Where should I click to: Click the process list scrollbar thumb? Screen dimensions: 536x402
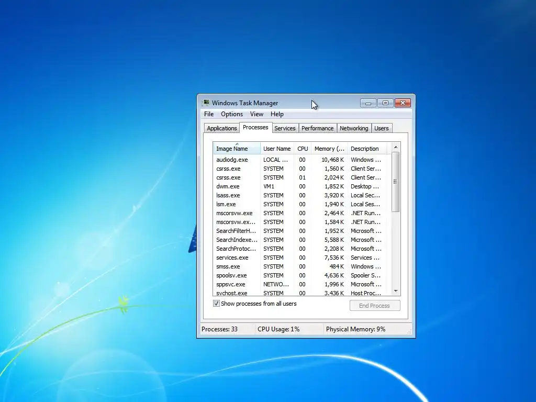click(x=396, y=182)
